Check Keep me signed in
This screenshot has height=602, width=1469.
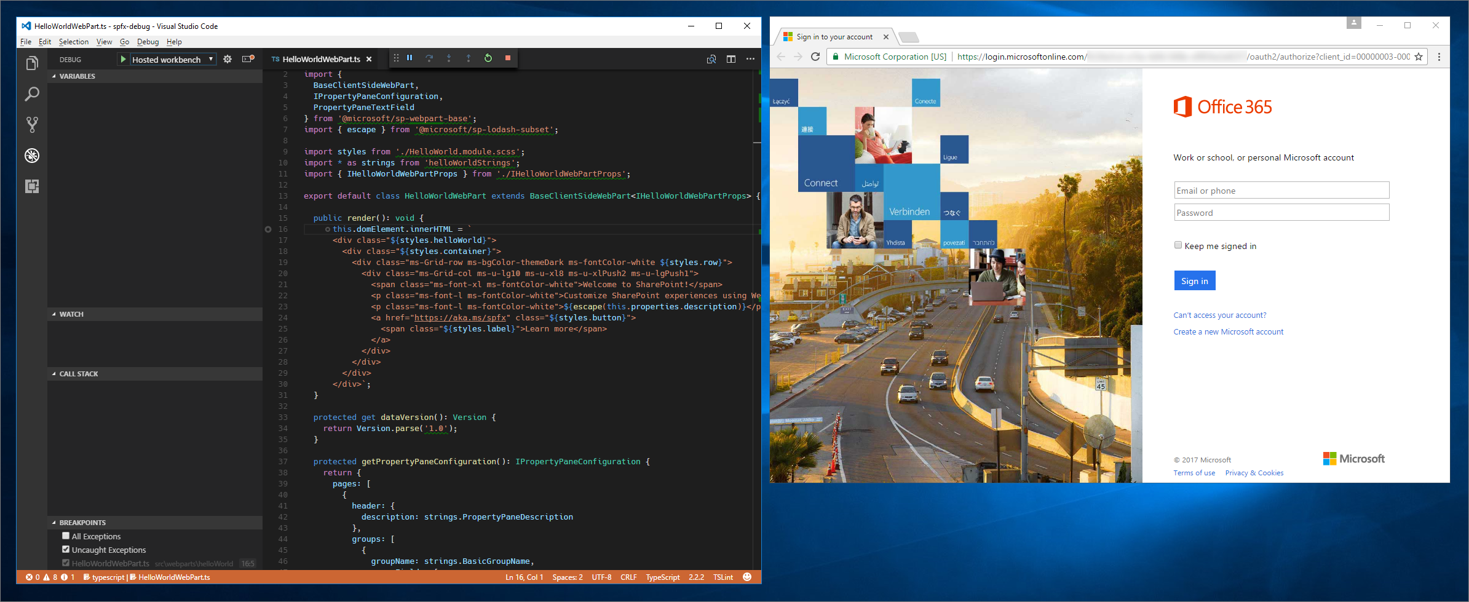point(1178,245)
